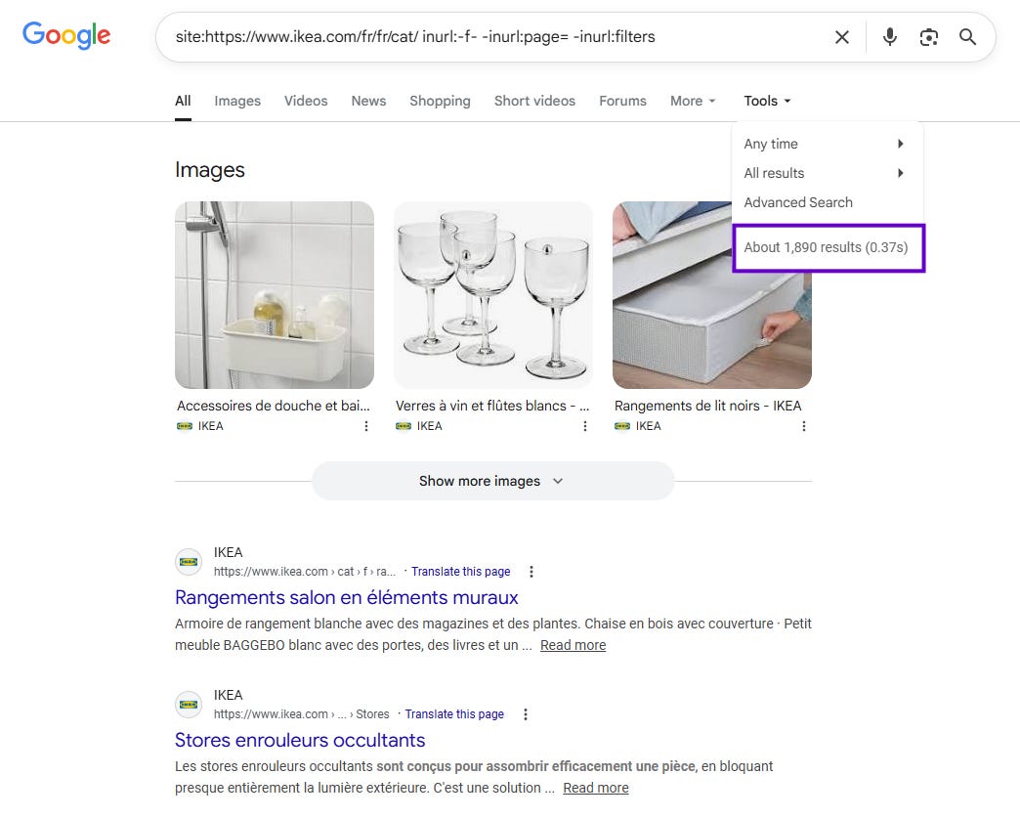This screenshot has width=1020, height=818.
Task: Open options menu for Rangements de lit image
Action: pos(804,426)
